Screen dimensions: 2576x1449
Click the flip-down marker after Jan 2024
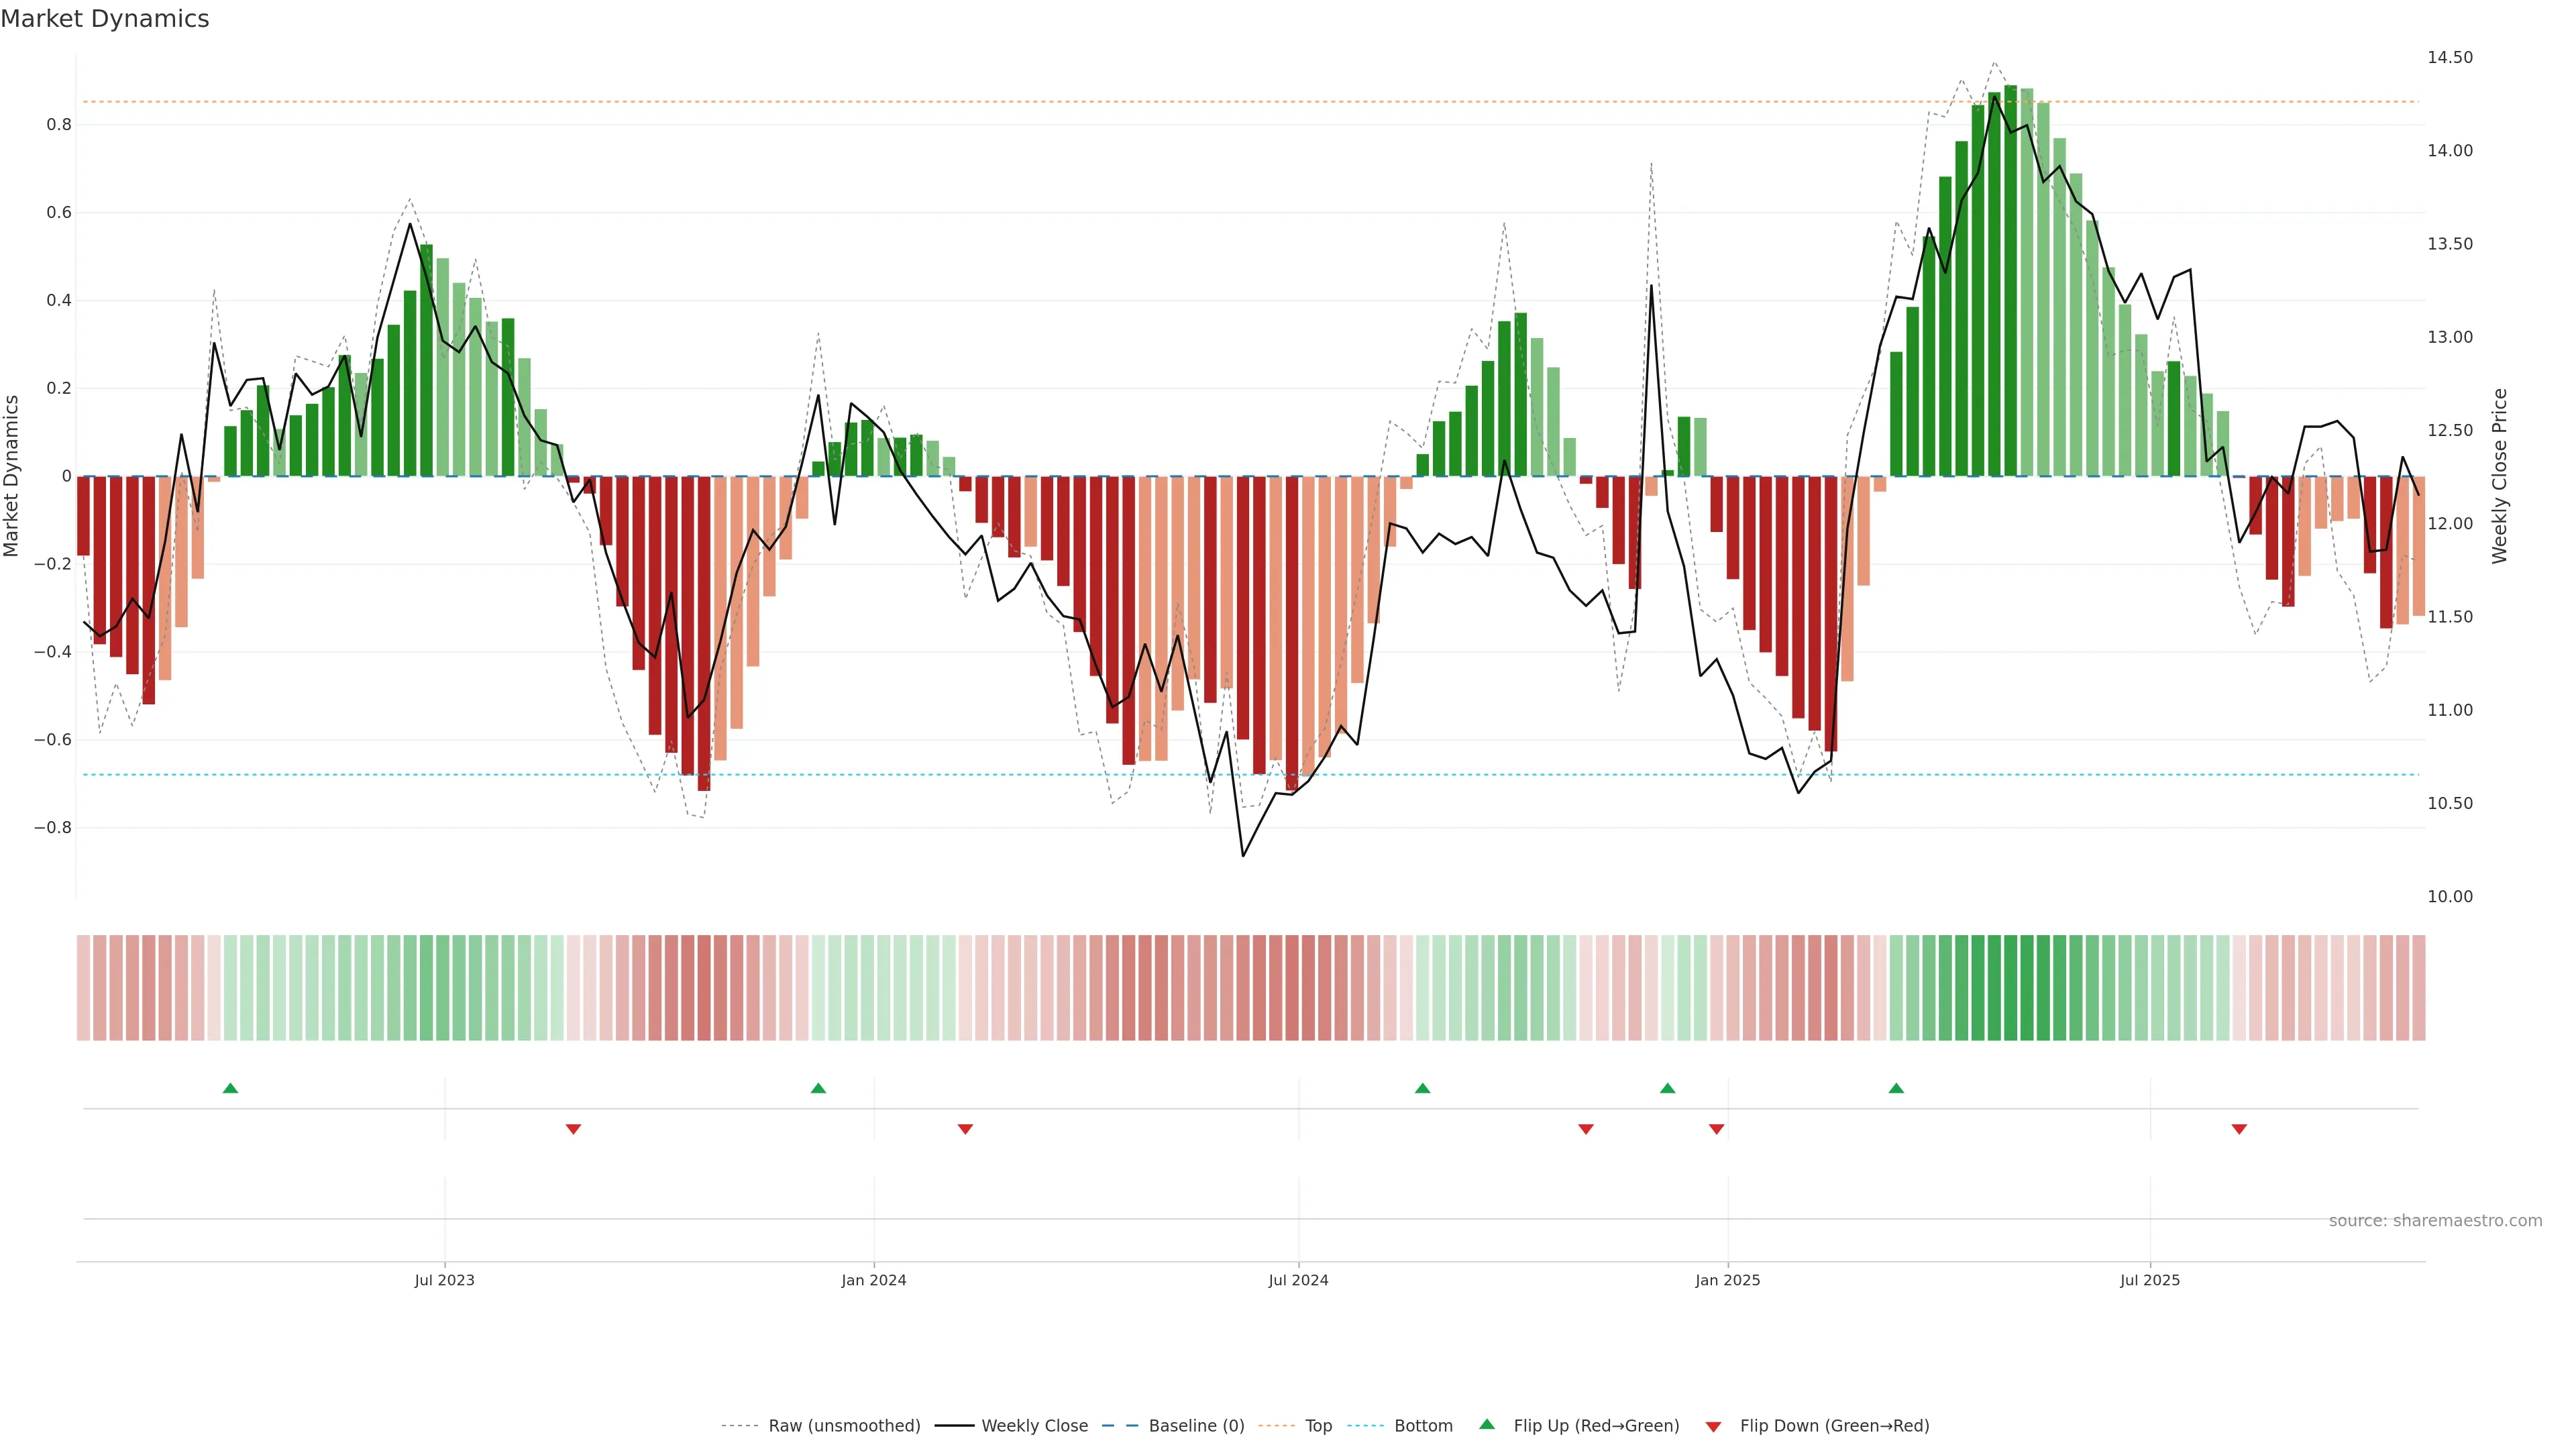coord(965,1129)
